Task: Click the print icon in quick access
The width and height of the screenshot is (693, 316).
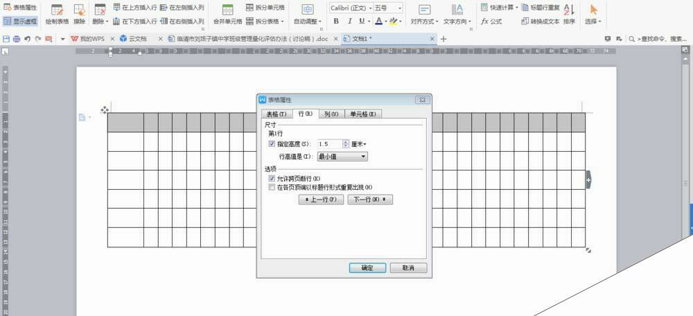Action: pos(17,39)
